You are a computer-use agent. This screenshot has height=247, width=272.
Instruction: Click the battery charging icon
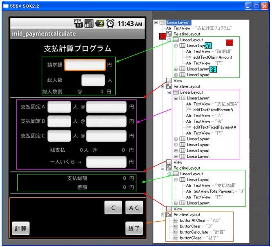(99, 23)
